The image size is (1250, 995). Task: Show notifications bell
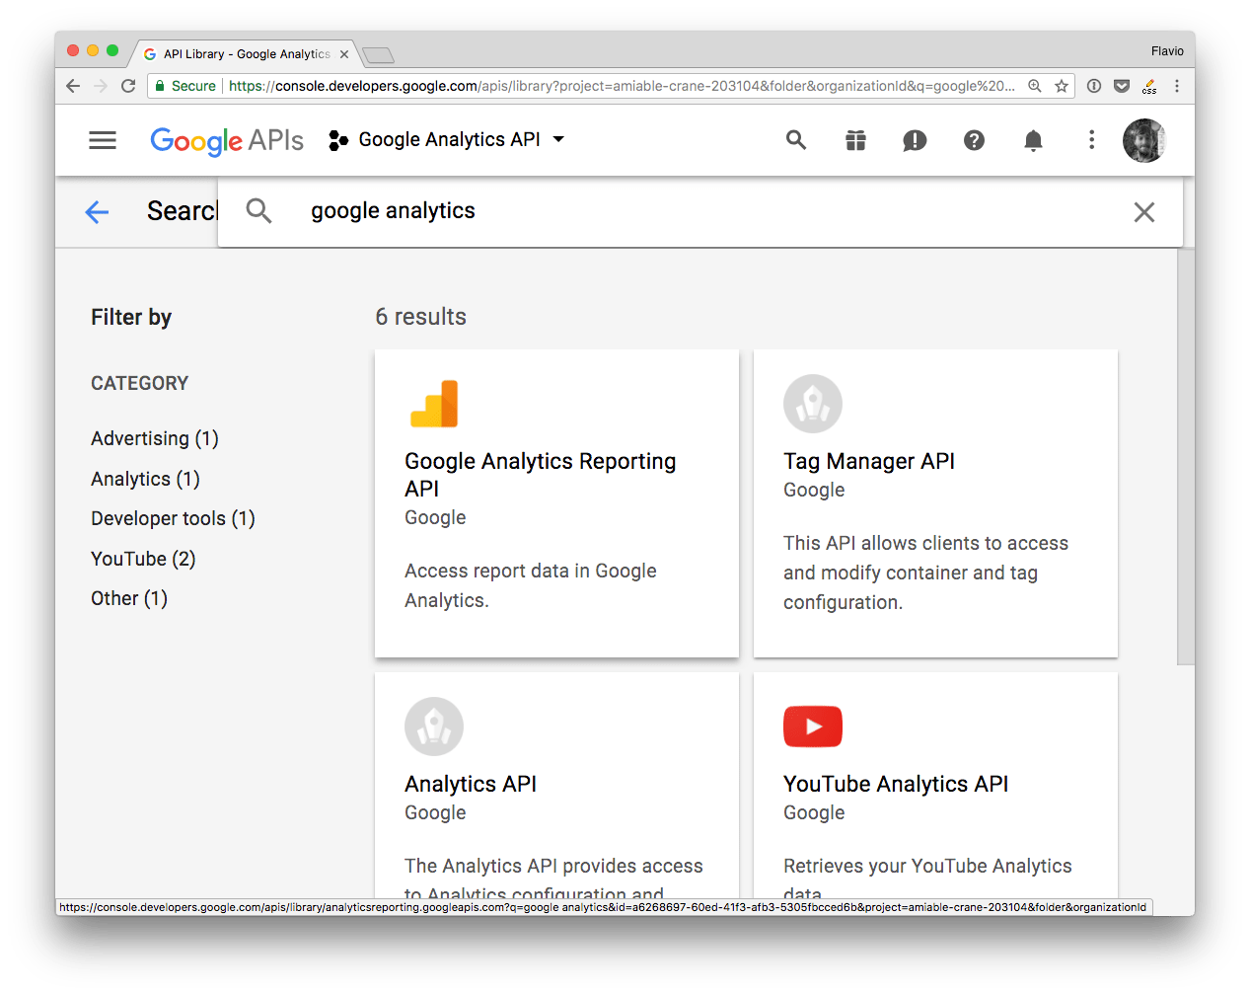point(1033,140)
